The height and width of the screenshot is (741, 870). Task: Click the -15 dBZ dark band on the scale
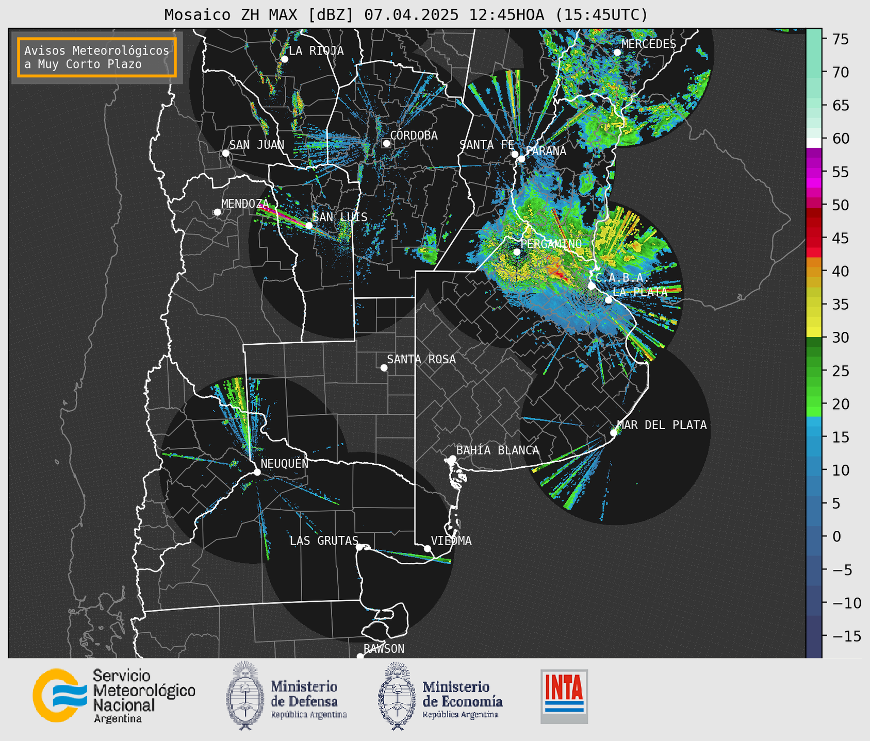pos(813,636)
